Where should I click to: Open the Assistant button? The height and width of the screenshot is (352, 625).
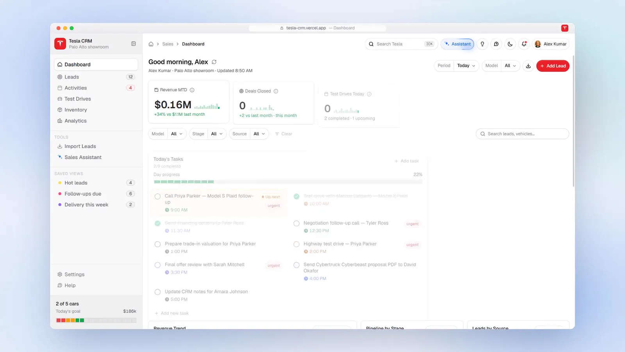click(457, 44)
